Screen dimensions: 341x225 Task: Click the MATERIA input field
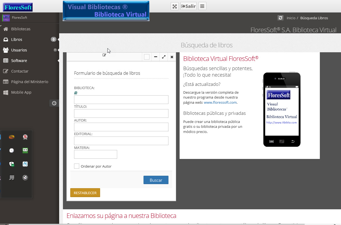point(95,154)
